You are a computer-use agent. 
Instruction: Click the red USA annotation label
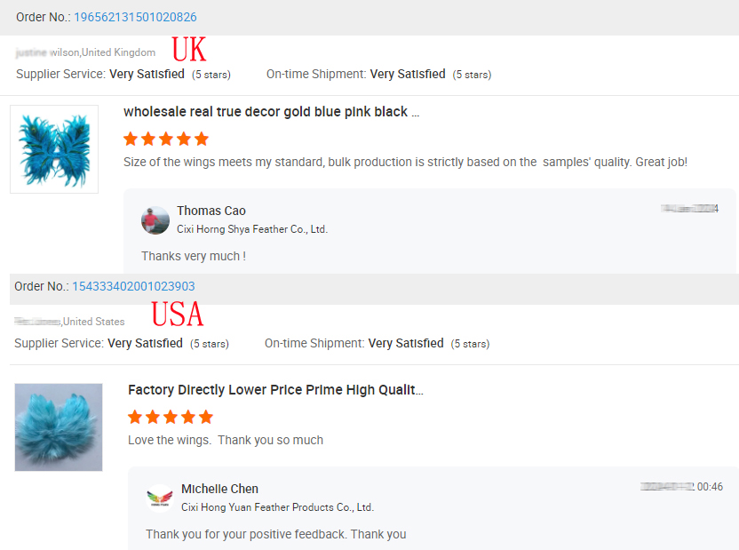[177, 315]
